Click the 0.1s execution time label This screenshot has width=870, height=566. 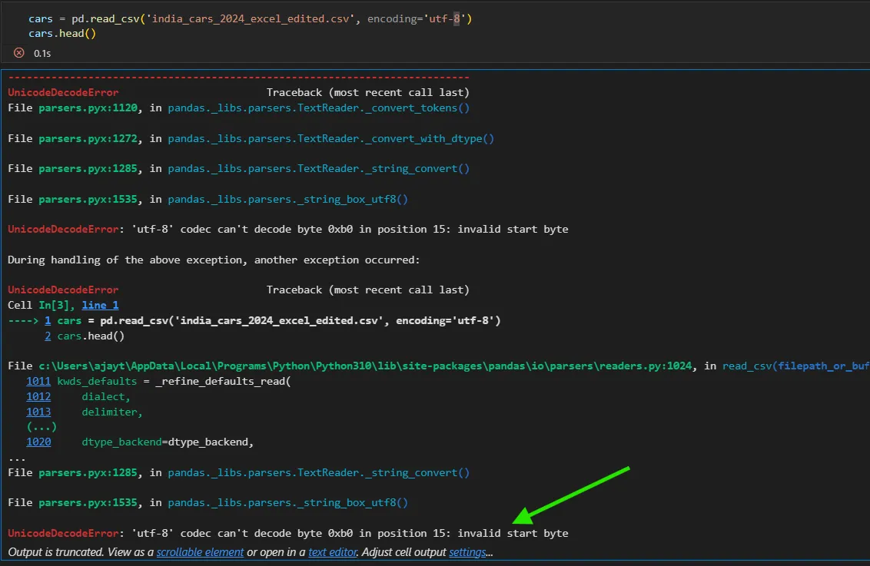point(42,53)
